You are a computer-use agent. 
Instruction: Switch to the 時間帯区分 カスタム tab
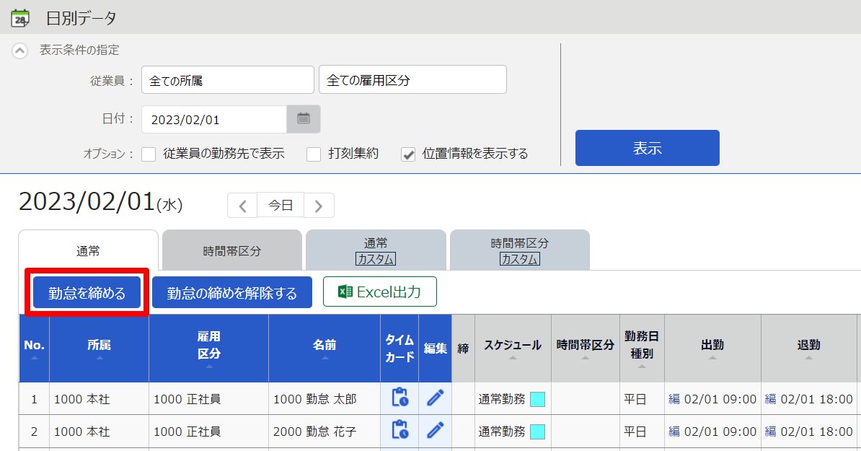coord(519,251)
